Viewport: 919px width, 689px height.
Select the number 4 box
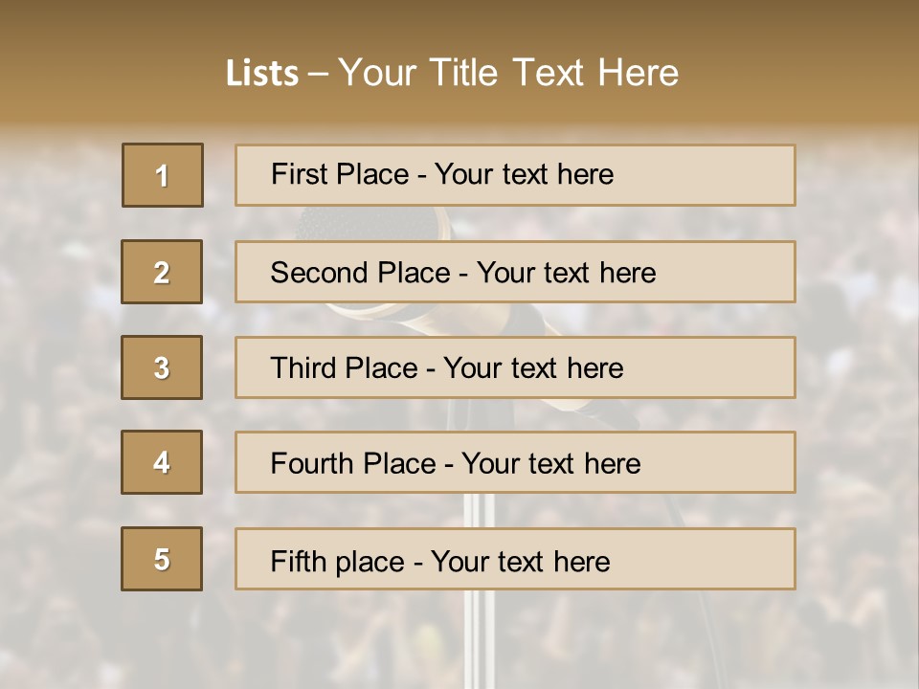point(162,462)
